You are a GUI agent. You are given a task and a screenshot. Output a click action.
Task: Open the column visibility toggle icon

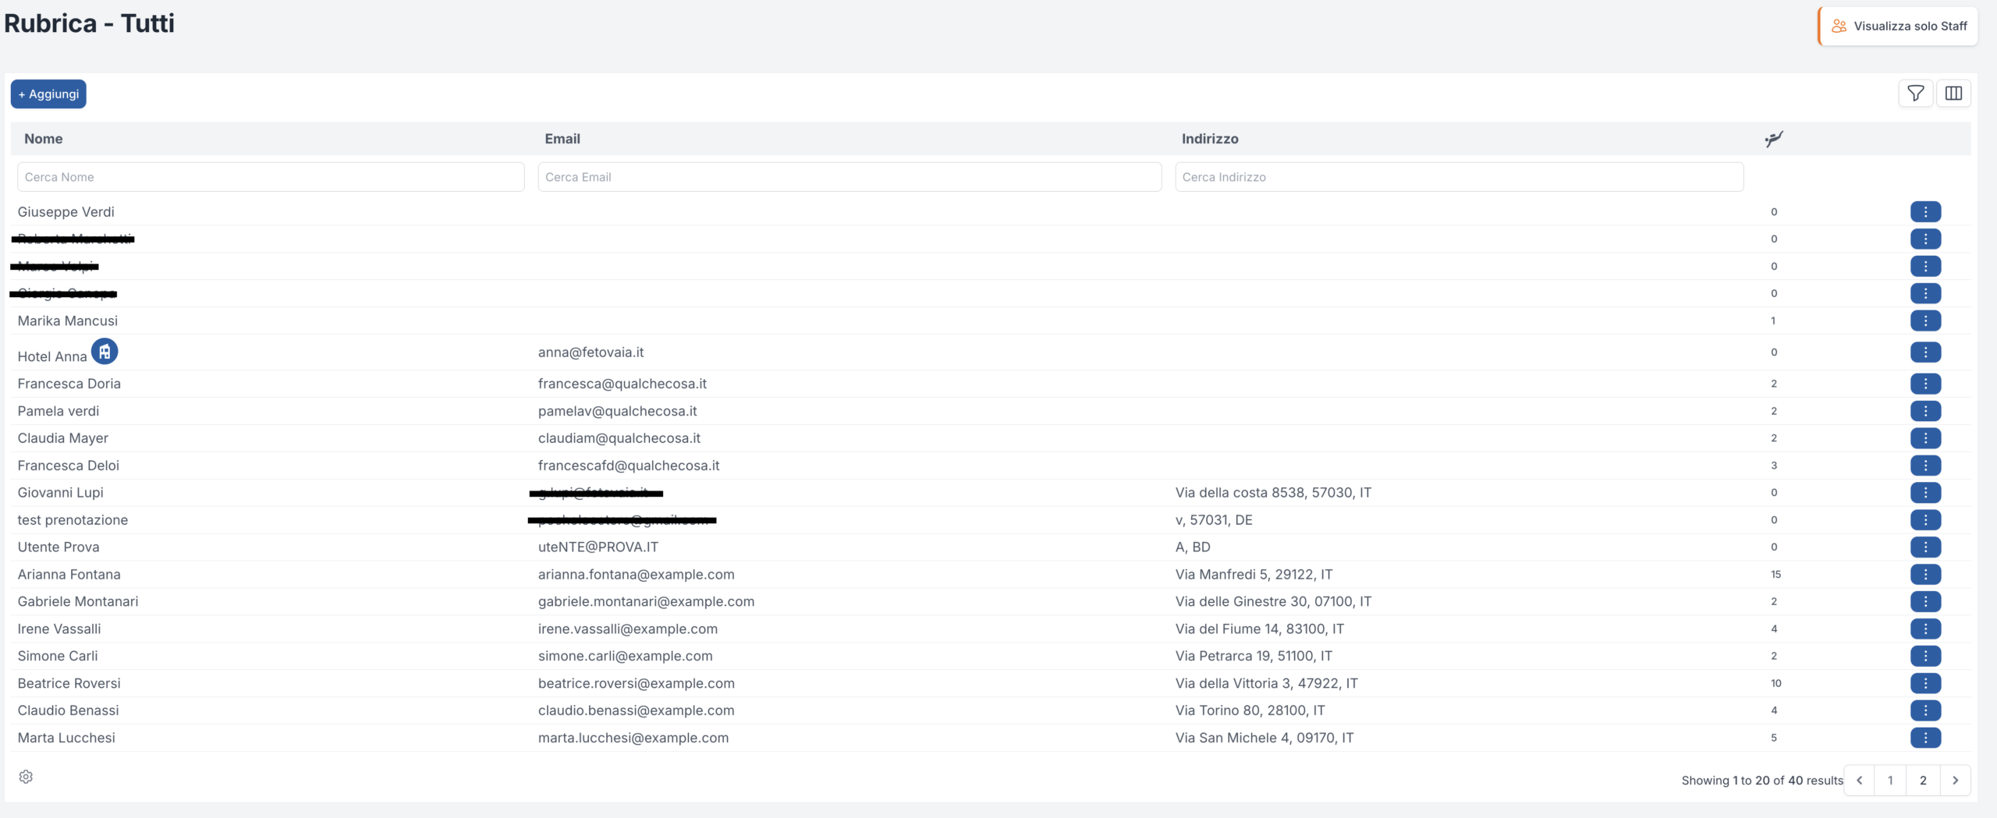coord(1953,94)
